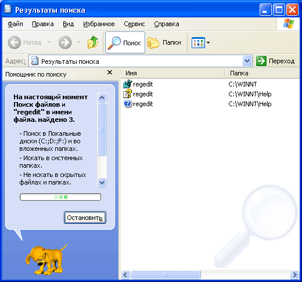
Task: Select regedit help contents file icon
Action: point(127,94)
